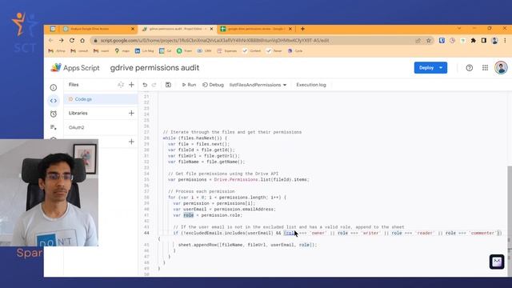Open the CRM bookmark
This screenshot has width=512, height=288.
point(205,51)
